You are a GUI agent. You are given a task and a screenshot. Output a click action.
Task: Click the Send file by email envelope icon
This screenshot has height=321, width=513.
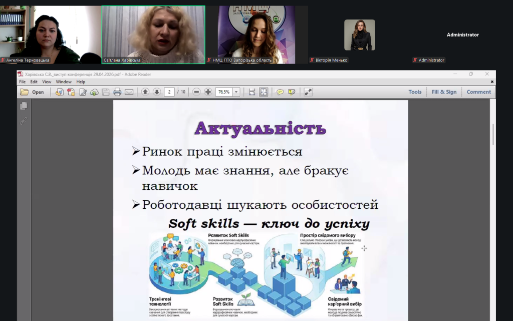coord(129,92)
